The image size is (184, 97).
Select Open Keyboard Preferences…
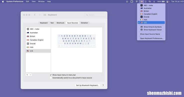tap(151, 38)
